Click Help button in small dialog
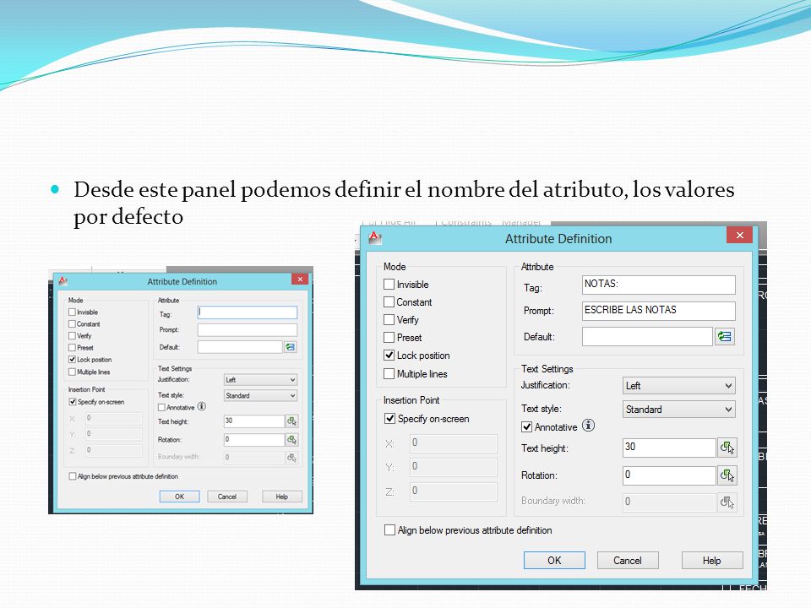This screenshot has height=608, width=811. (282, 497)
